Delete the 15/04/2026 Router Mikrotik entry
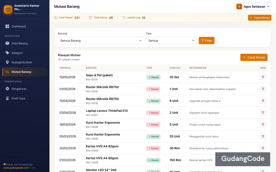276x172 pixels. 263,101
